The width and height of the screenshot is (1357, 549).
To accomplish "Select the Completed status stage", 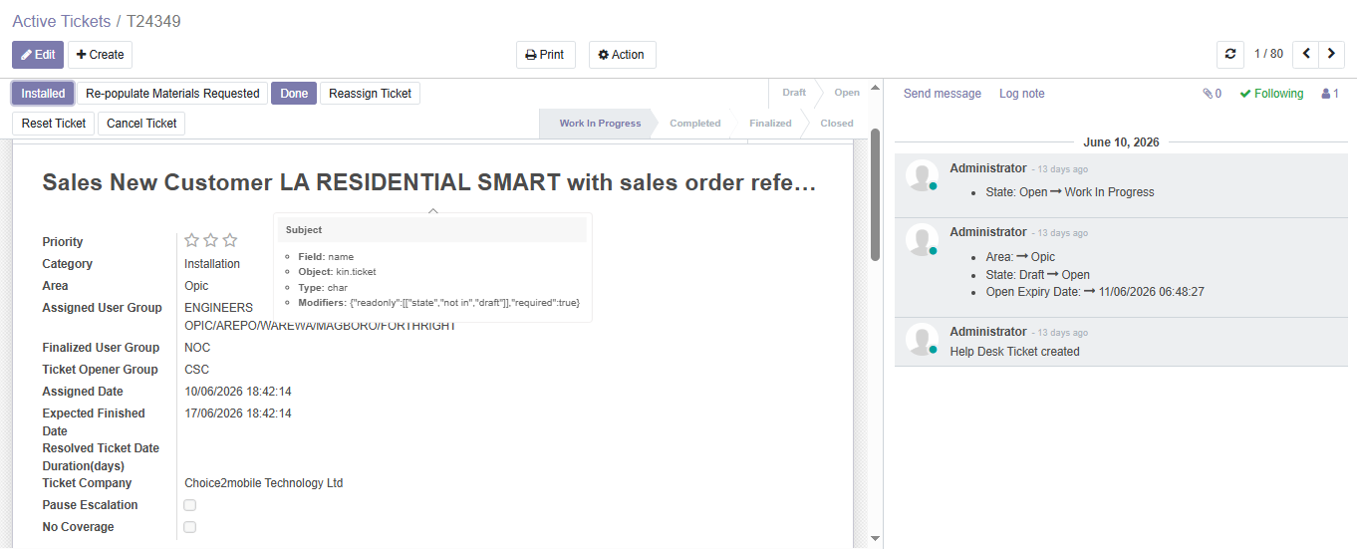I will coord(694,124).
